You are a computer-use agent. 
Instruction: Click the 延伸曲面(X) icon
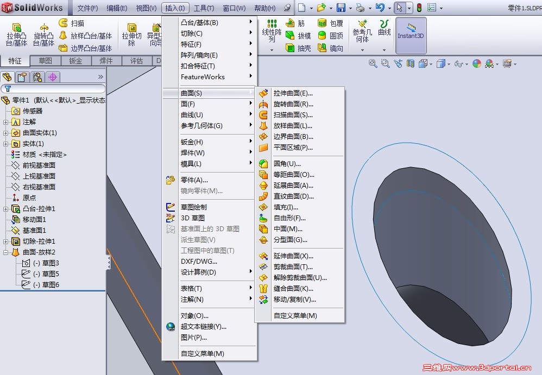click(x=263, y=256)
